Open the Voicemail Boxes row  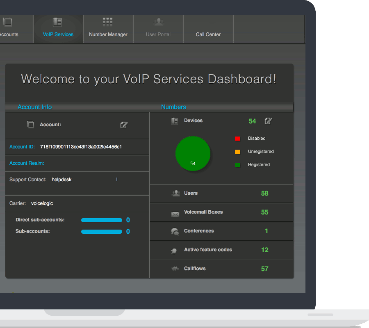[221, 212]
